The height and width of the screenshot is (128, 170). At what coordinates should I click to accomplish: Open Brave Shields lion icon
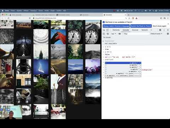pyautogui.click(x=133, y=18)
